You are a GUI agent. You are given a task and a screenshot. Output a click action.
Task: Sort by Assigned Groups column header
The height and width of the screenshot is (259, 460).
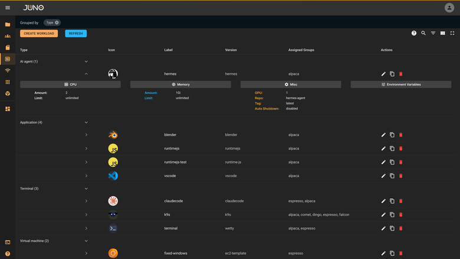click(301, 50)
